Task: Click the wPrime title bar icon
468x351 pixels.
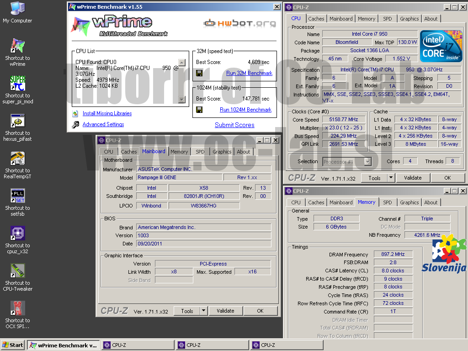Action: 72,6
